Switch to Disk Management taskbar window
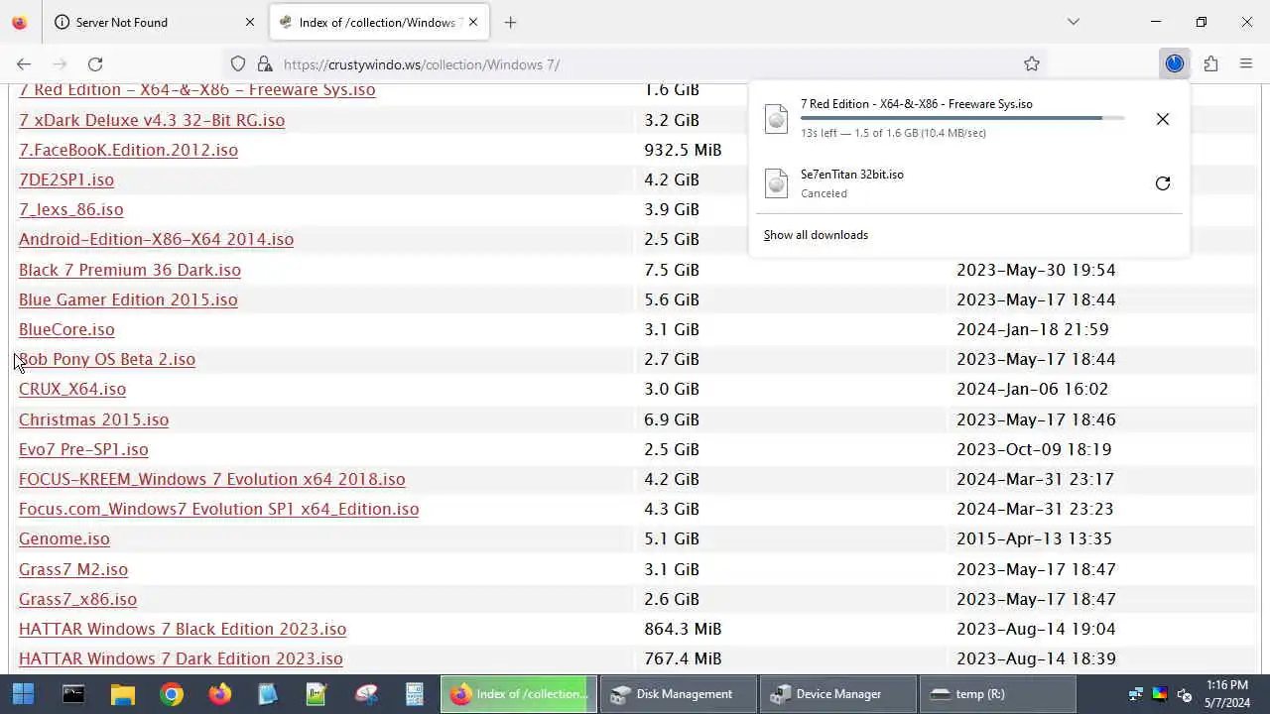This screenshot has height=714, width=1270. 678,694
